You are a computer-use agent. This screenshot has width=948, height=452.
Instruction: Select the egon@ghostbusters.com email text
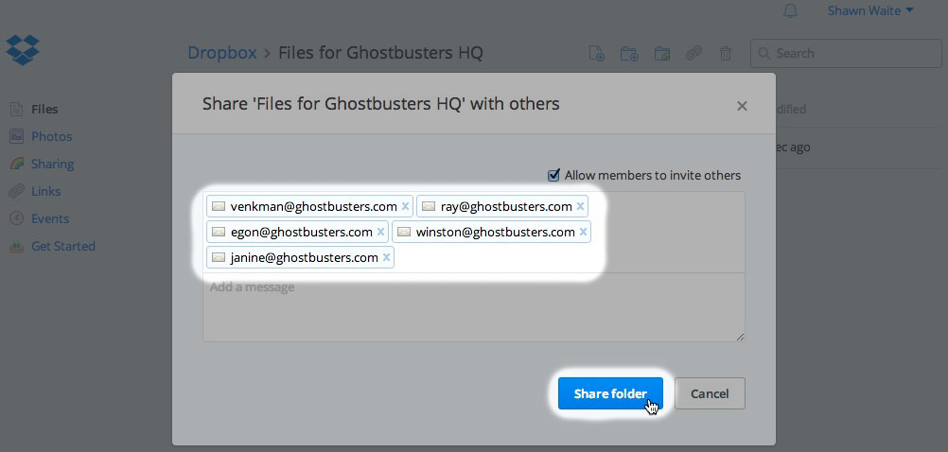coord(301,232)
